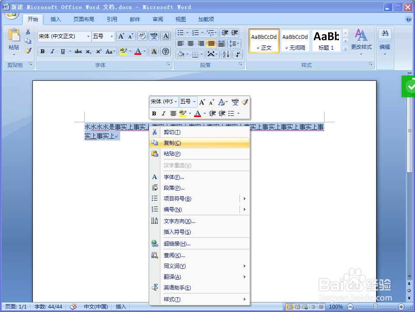Click the Paste clipboard icon in ribbon

pos(14,36)
